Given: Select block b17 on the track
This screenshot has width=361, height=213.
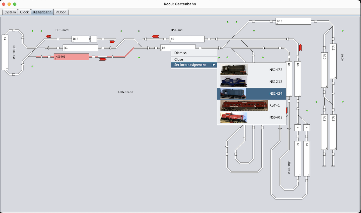Looking at the screenshot, I should (x=80, y=39).
